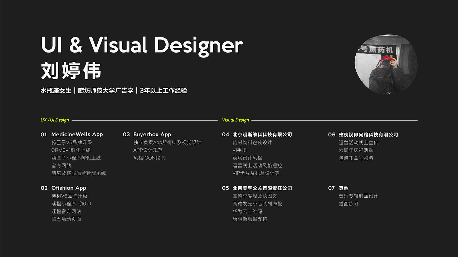Click "官方网站" under MedicineWells App
Image resolution: width=458 pixels, height=257 pixels.
[x=61, y=166]
